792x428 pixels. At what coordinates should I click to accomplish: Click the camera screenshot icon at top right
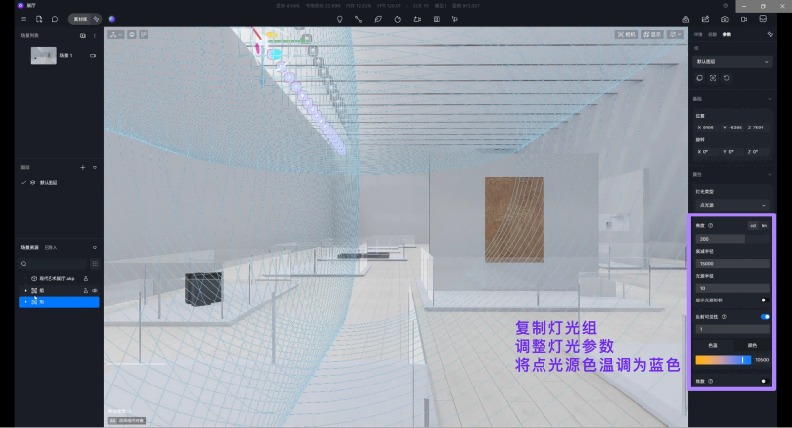[x=724, y=19]
